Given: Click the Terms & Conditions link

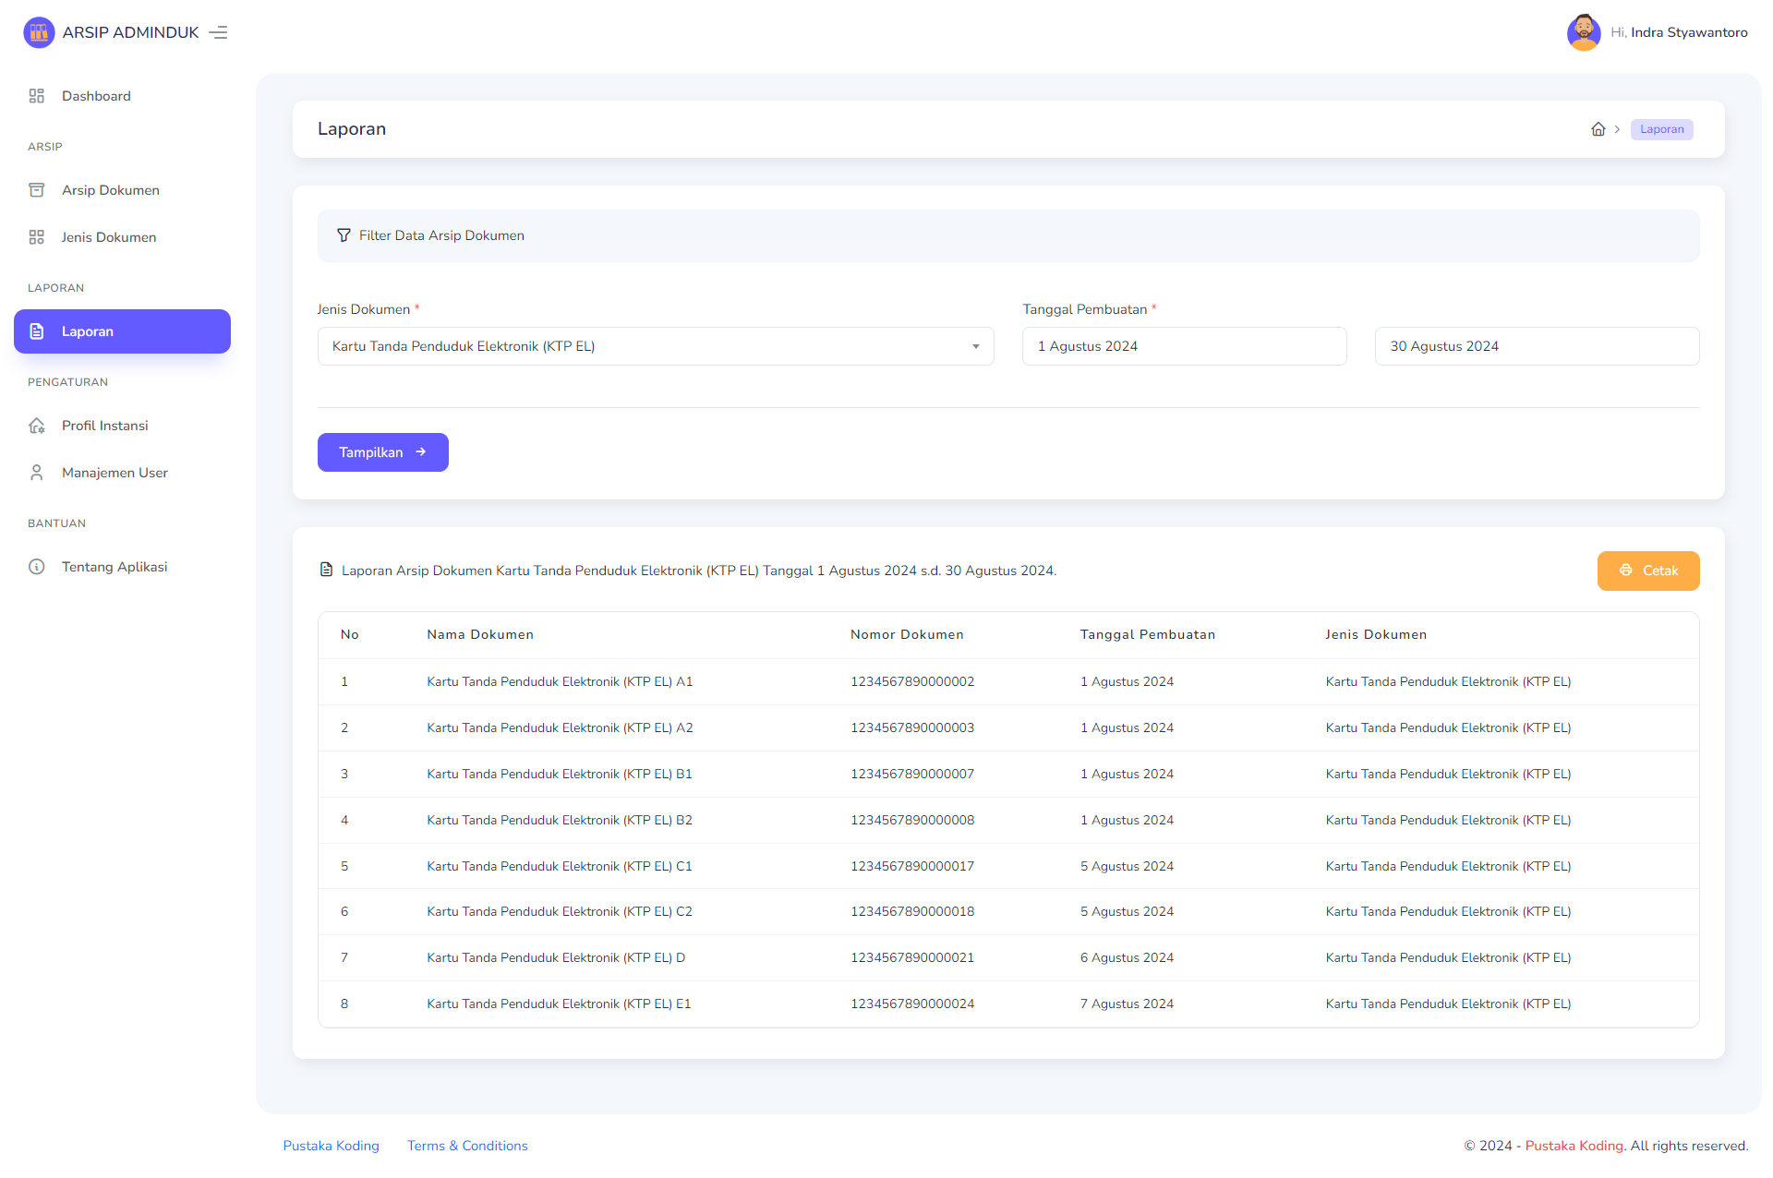Looking at the screenshot, I should coord(468,1145).
